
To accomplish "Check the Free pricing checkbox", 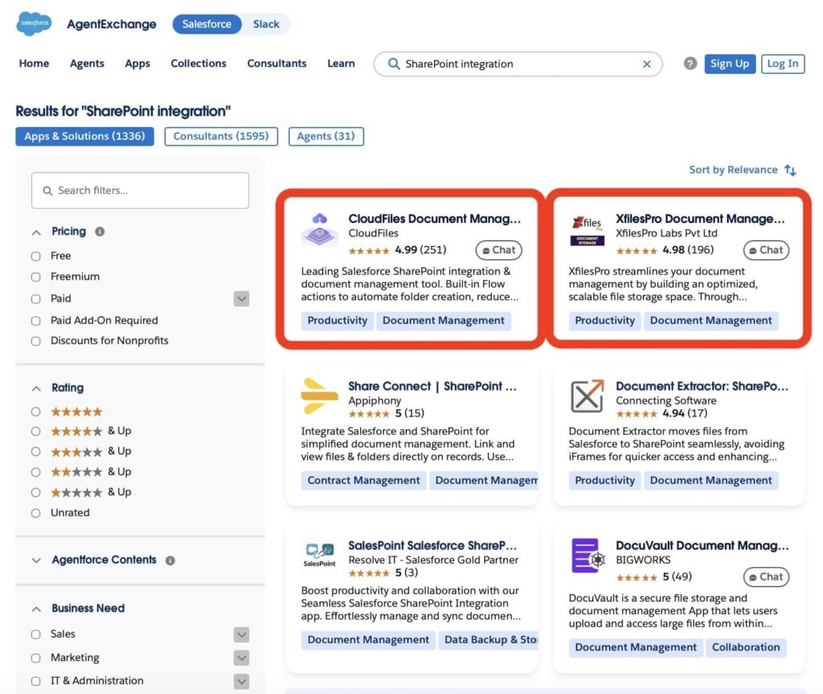I will (35, 257).
